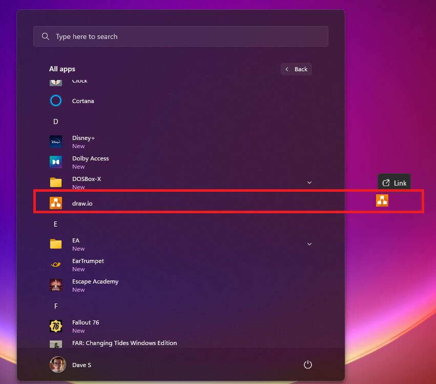
Task: Jump to the letter D section header
Action: click(x=56, y=122)
